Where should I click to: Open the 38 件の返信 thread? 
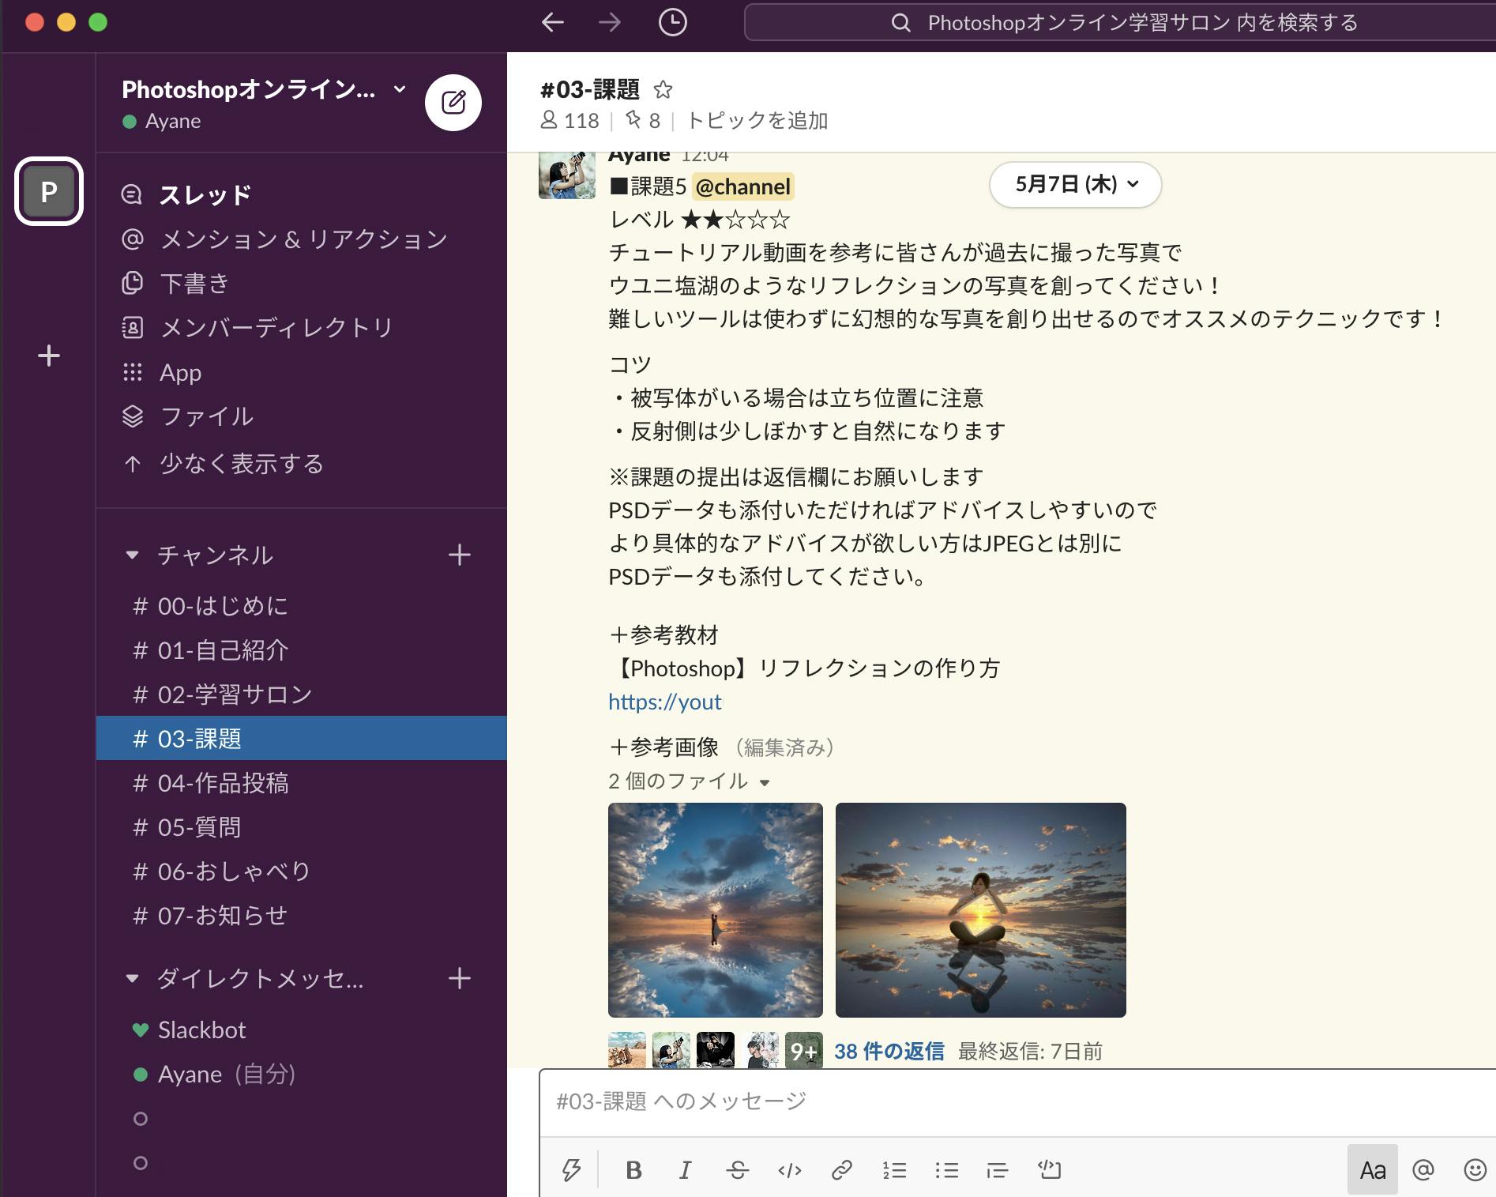pos(889,1052)
